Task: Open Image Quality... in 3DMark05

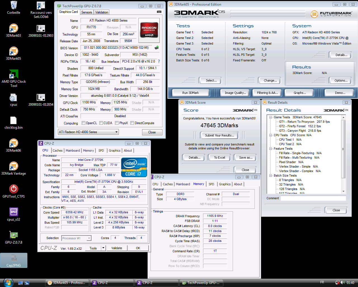Action: (x=235, y=93)
